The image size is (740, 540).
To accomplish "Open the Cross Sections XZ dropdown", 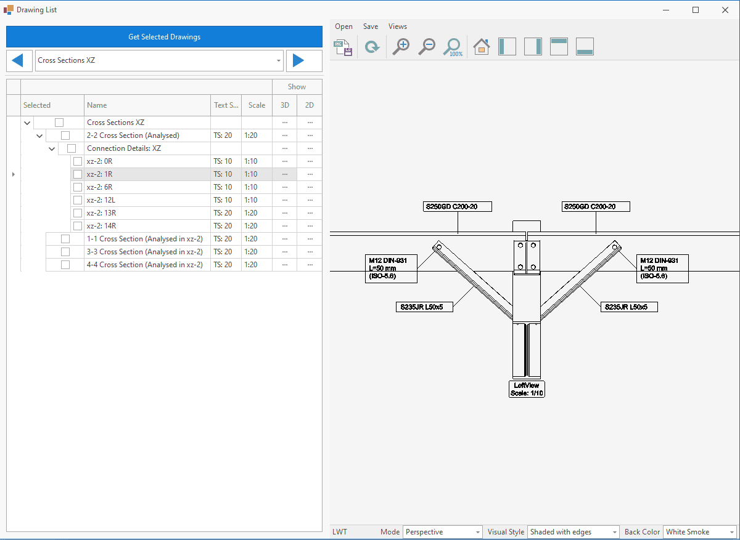I will 279,61.
